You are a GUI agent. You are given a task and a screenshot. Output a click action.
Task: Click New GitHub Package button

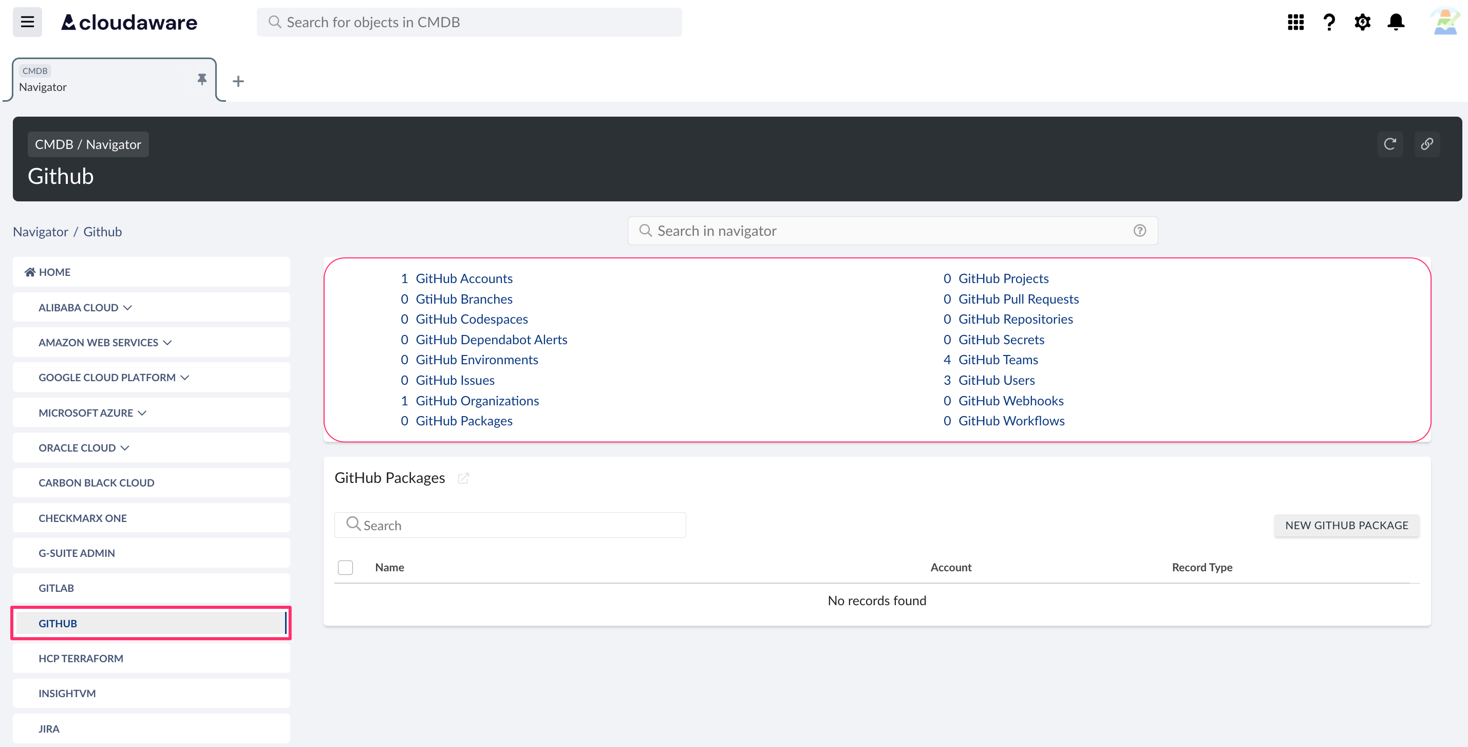click(x=1347, y=526)
